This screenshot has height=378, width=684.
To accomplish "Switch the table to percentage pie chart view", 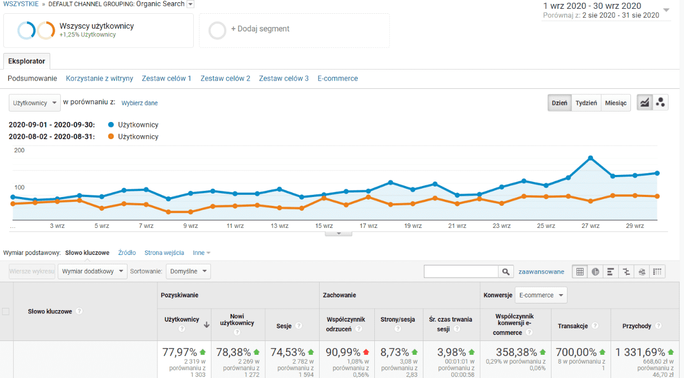I will pos(595,271).
